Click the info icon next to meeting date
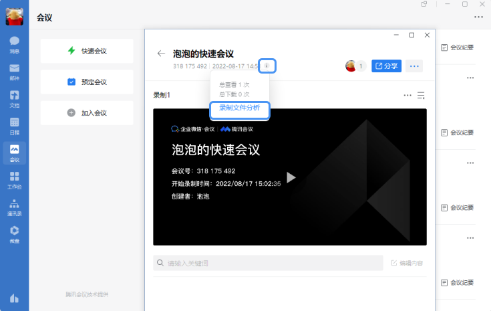The image size is (491, 311). 267,66
